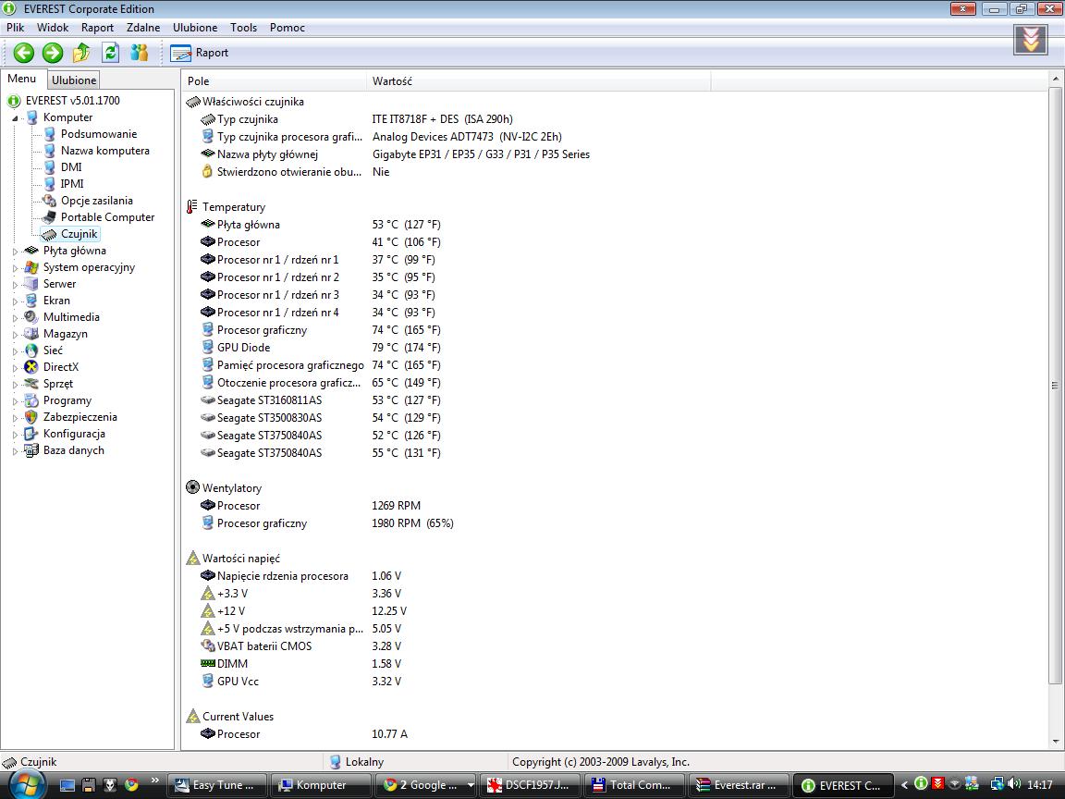Open the Widok menu
The image size is (1065, 799).
point(53,28)
